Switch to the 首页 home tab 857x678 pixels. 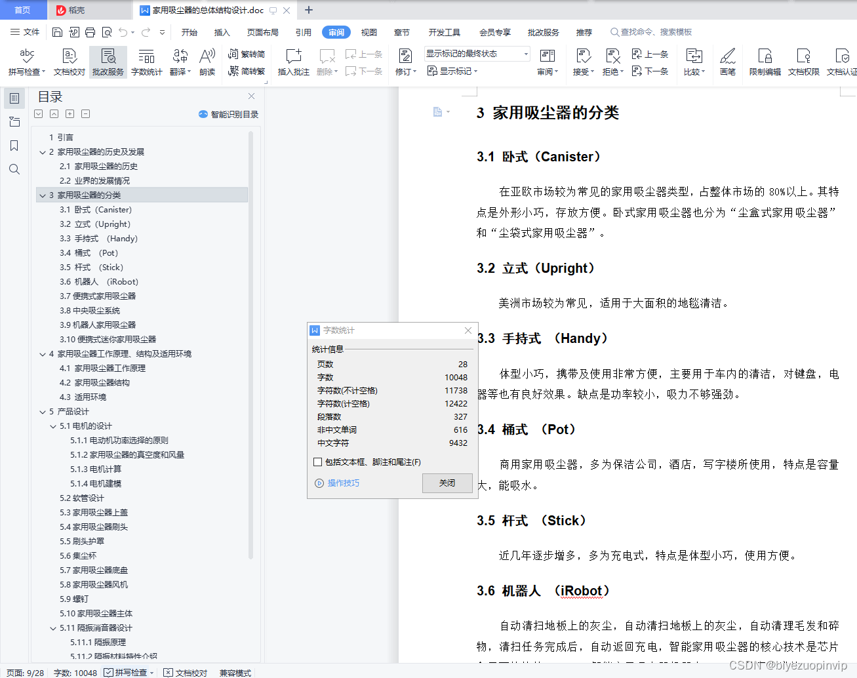click(x=22, y=10)
